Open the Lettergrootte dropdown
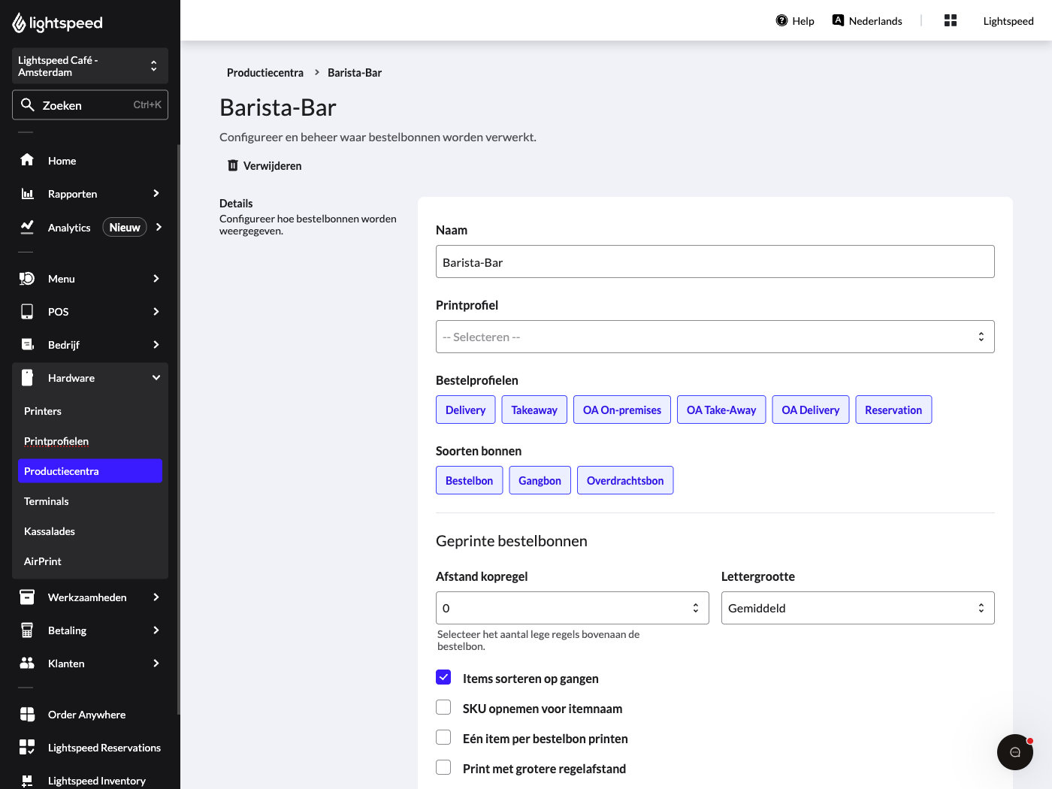The height and width of the screenshot is (789, 1052). pyautogui.click(x=858, y=608)
